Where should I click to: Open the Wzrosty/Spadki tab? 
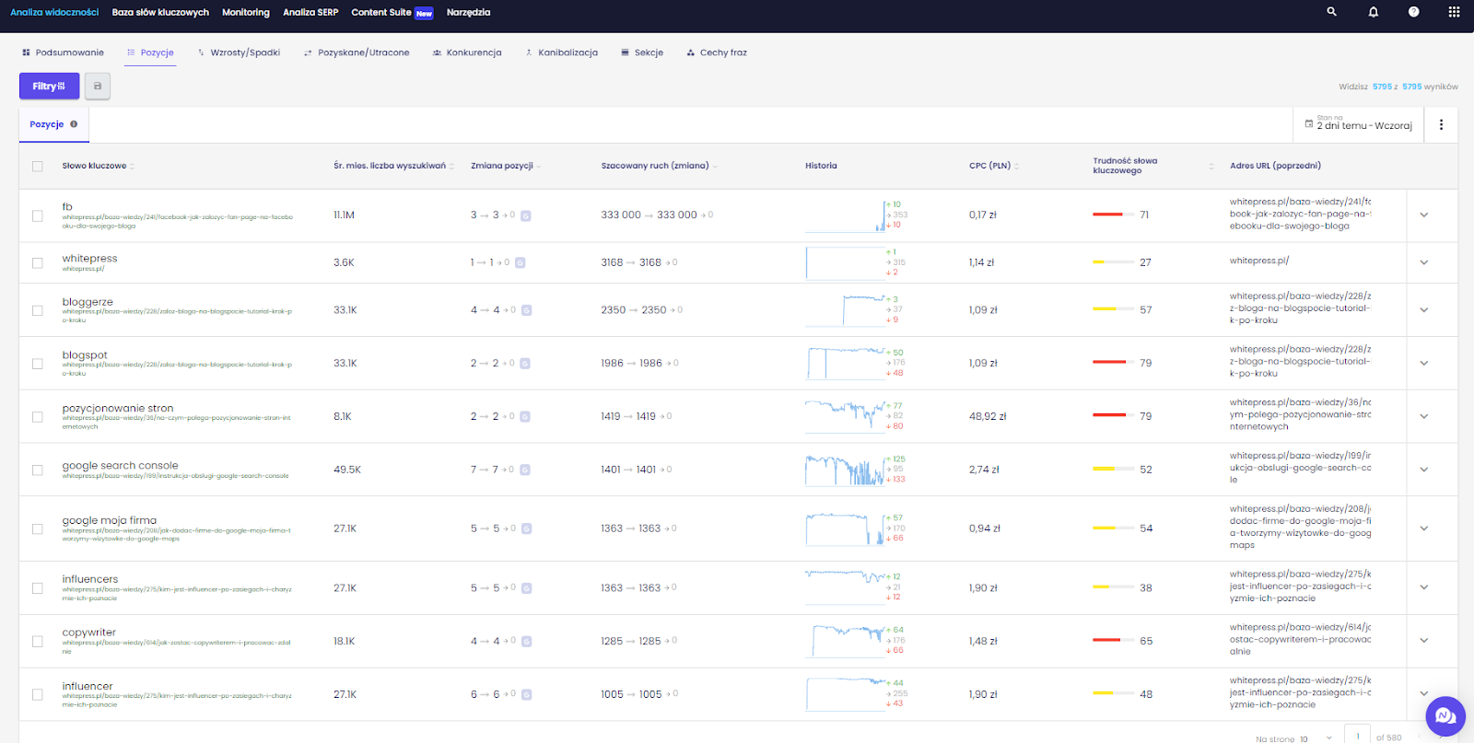[x=239, y=52]
